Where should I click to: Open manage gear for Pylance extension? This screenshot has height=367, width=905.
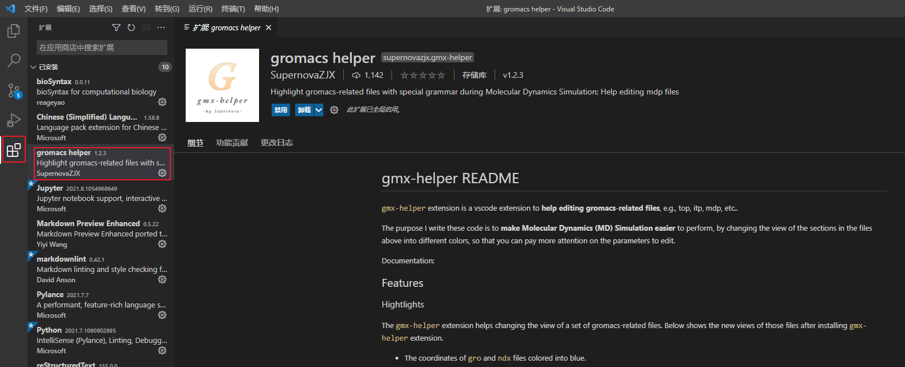pyautogui.click(x=162, y=315)
